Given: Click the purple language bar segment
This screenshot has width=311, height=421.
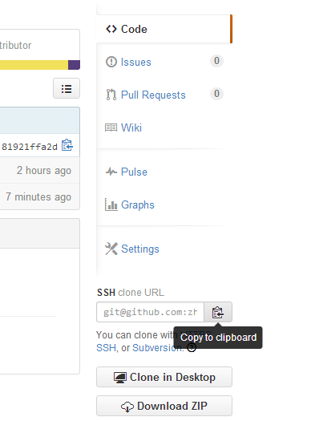Looking at the screenshot, I should pyautogui.click(x=74, y=65).
